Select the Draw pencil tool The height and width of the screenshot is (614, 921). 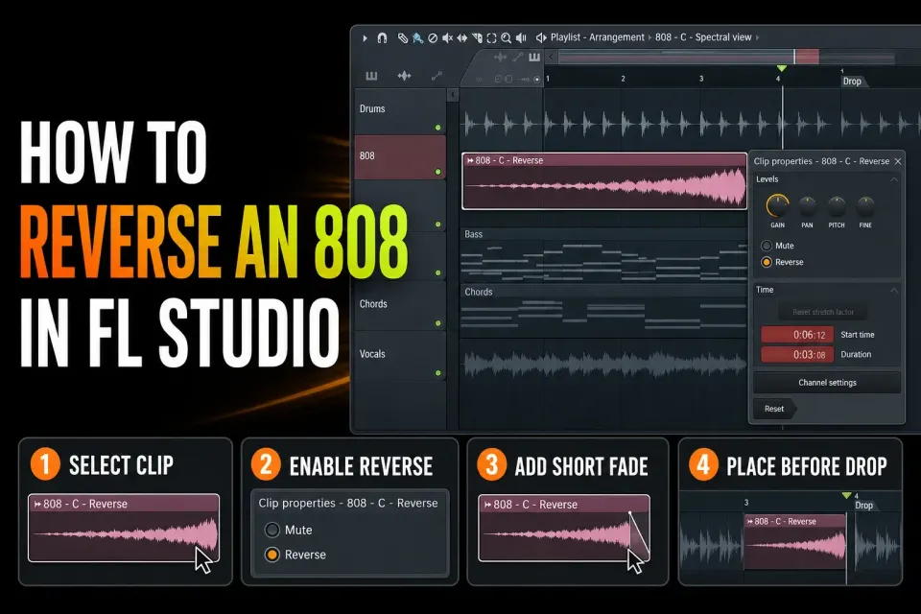coord(402,37)
